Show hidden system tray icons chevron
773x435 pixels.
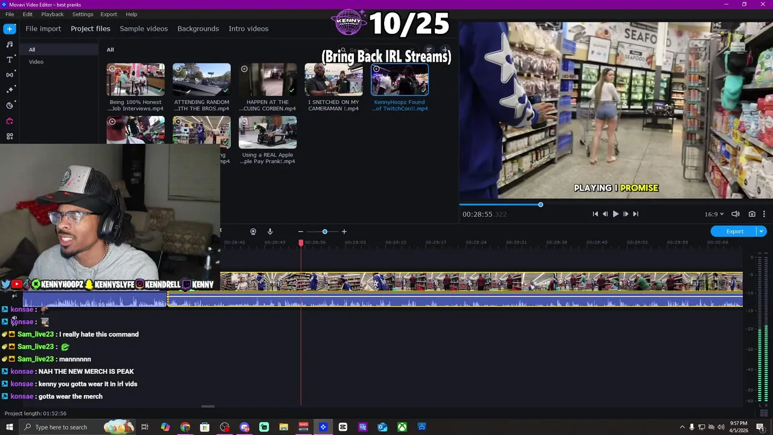(x=682, y=427)
